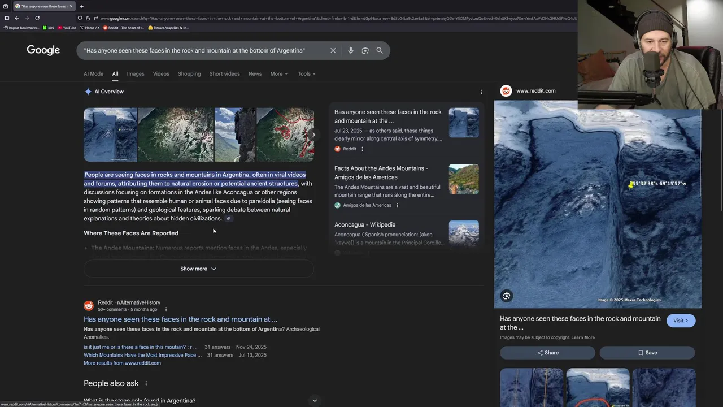Click source link icon after hidden civilizations

click(x=228, y=218)
